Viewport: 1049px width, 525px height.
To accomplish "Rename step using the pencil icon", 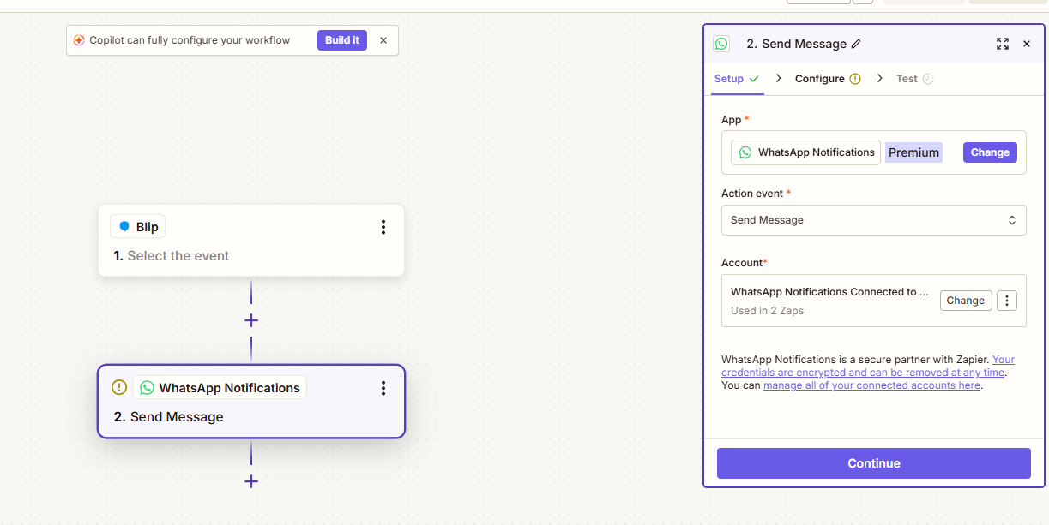I will click(x=856, y=44).
